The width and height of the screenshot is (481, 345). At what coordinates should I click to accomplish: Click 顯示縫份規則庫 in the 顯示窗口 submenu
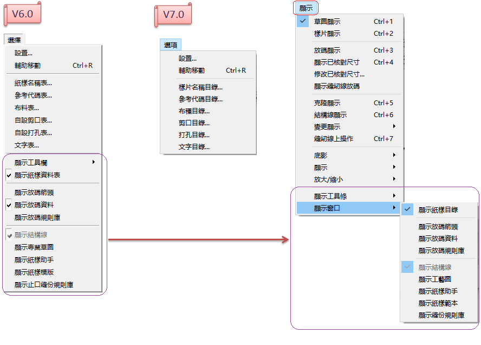[441, 315]
